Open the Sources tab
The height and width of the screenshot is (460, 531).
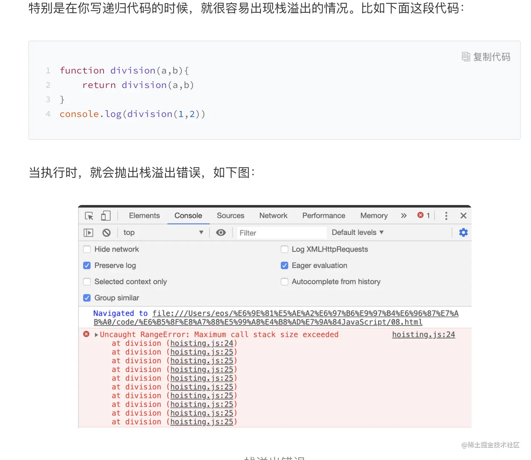coord(230,216)
